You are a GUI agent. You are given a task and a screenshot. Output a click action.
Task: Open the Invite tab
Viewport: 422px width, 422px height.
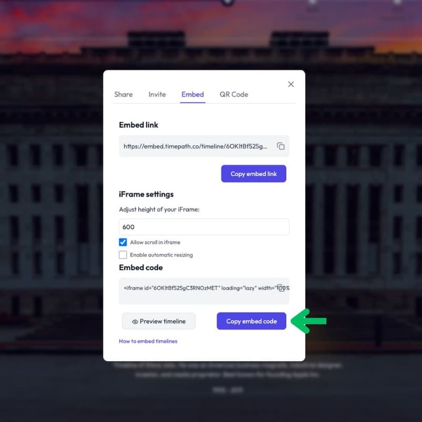tap(157, 95)
